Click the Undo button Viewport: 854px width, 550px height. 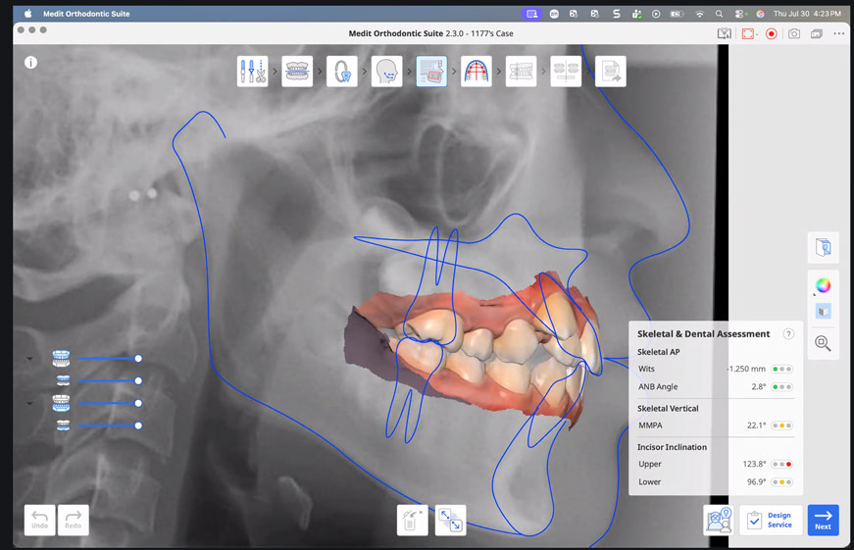[x=40, y=520]
